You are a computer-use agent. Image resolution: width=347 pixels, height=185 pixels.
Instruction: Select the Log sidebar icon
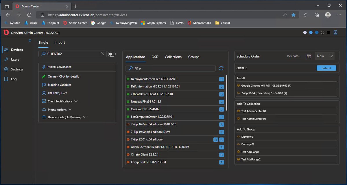coord(12,79)
